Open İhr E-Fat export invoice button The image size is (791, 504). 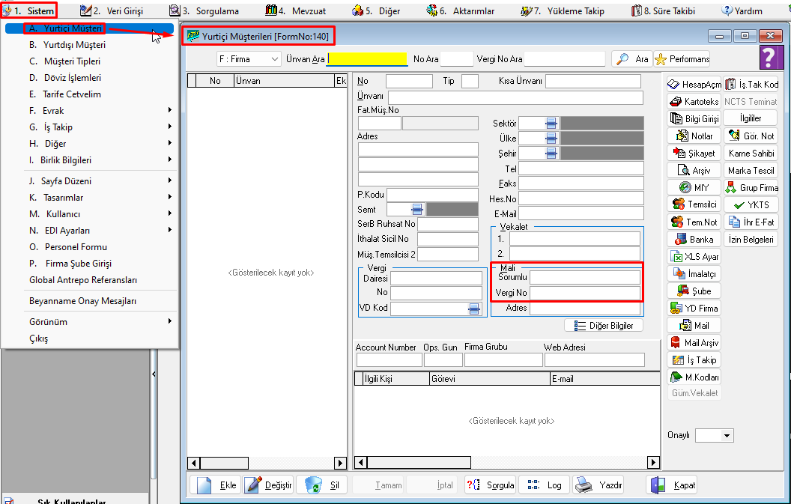(x=751, y=222)
